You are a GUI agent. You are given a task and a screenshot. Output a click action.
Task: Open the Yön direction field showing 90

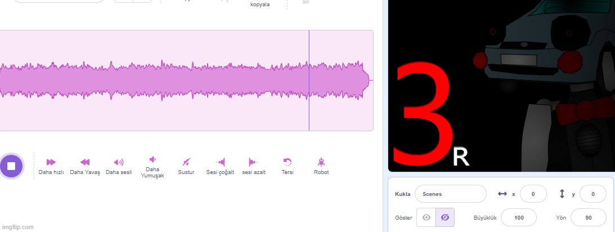589,217
